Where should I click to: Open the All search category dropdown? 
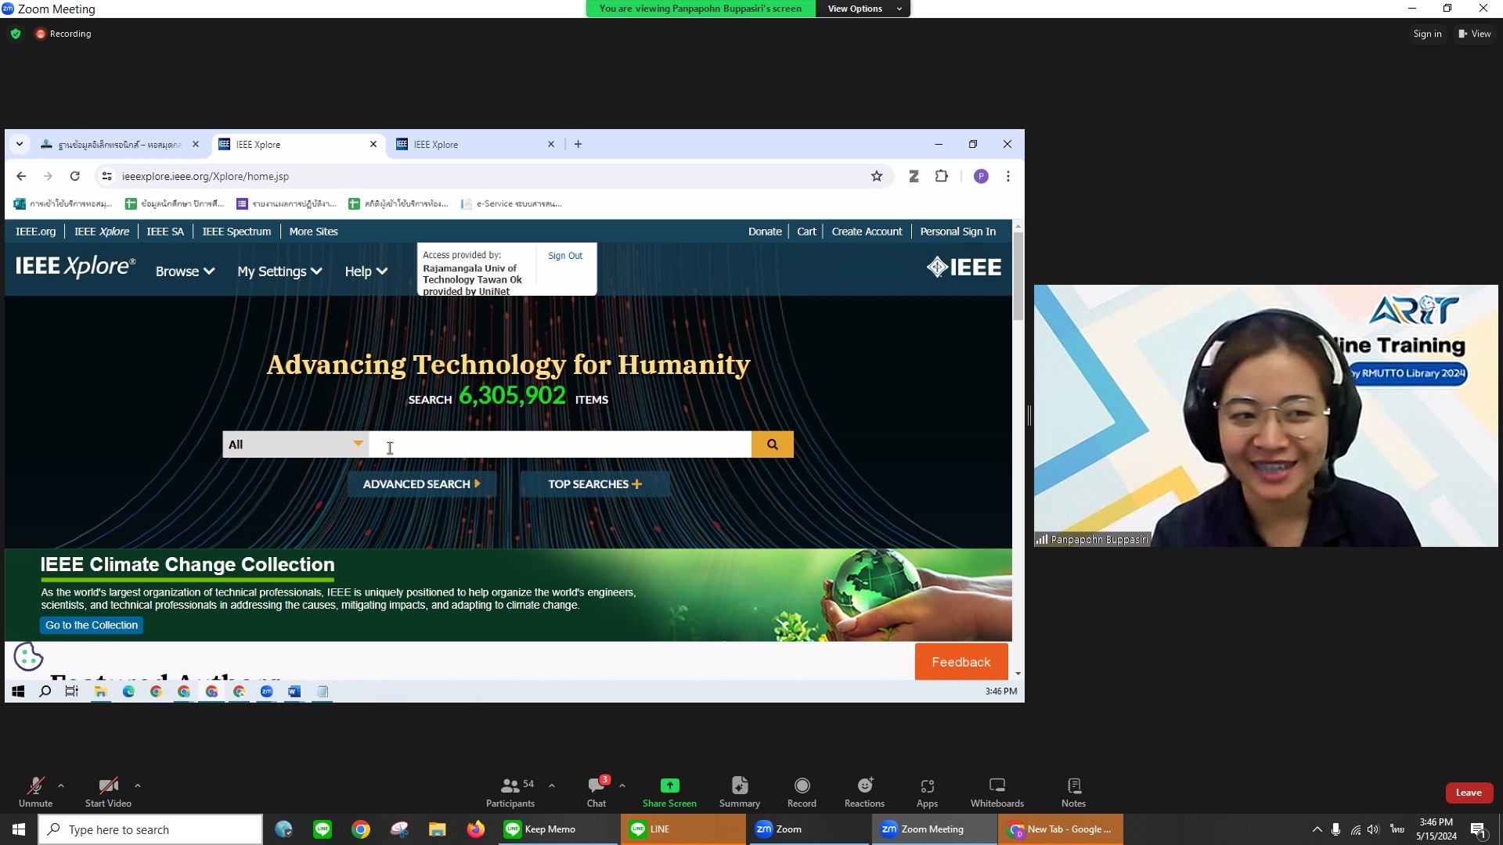click(x=296, y=444)
